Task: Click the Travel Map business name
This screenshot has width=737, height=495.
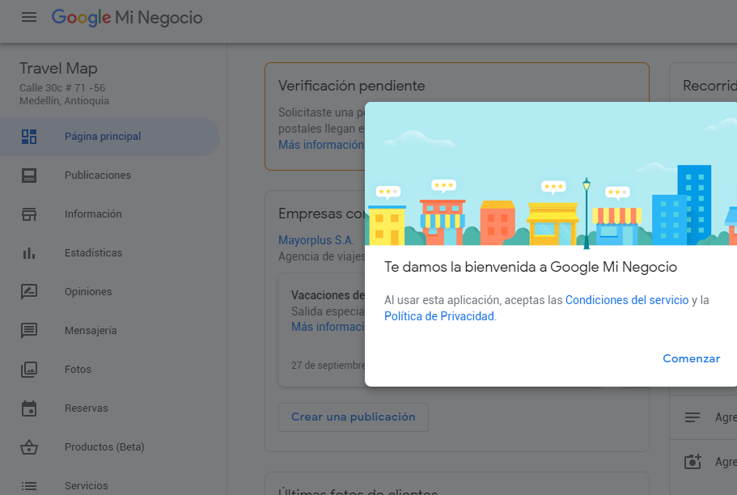Action: [x=58, y=68]
